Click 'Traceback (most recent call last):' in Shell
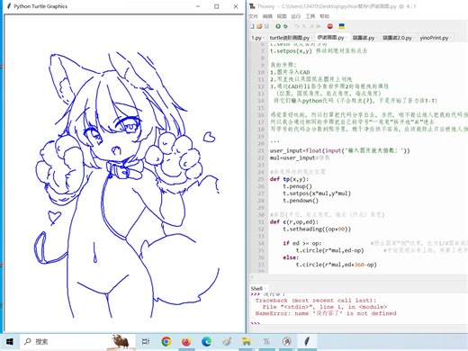Viewport: 468px width, 351px height. pyautogui.click(x=316, y=301)
